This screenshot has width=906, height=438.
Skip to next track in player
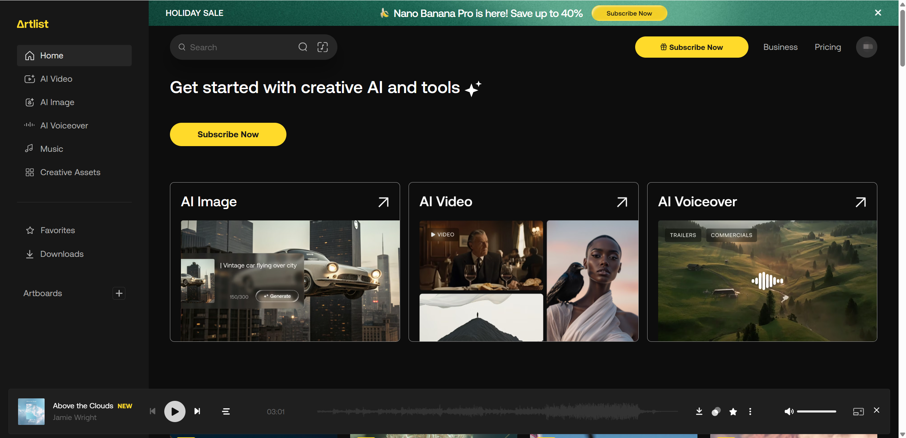[x=197, y=411]
